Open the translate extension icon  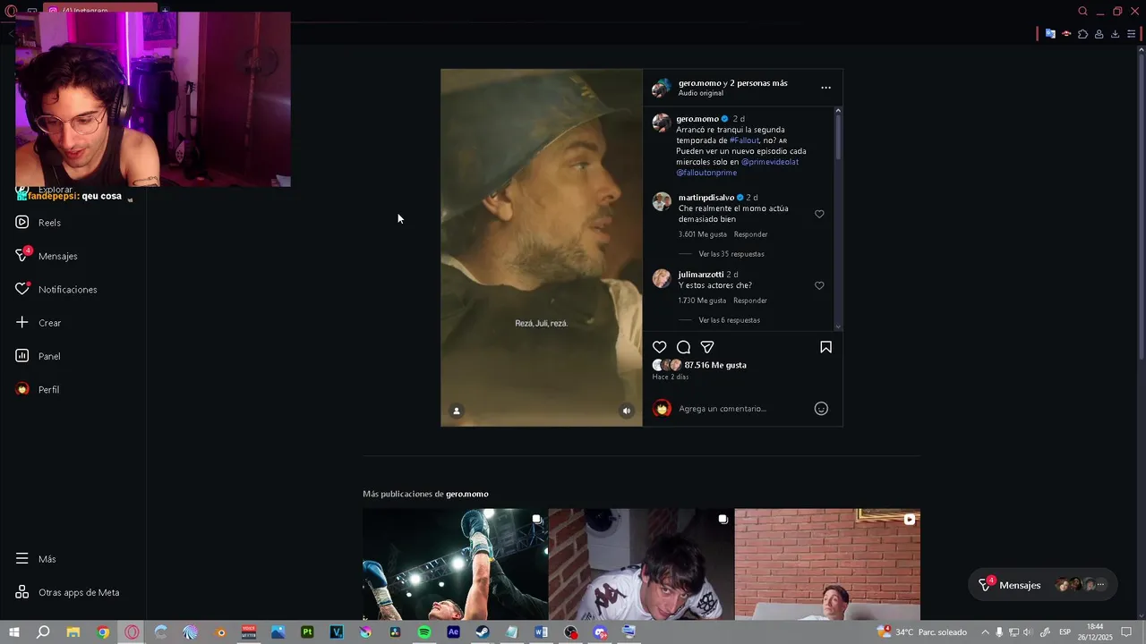tap(1050, 34)
